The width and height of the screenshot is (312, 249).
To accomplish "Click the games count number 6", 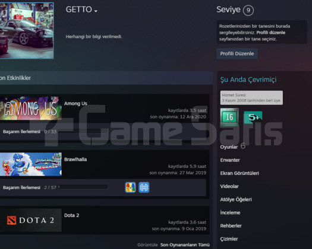I will 242,146.
